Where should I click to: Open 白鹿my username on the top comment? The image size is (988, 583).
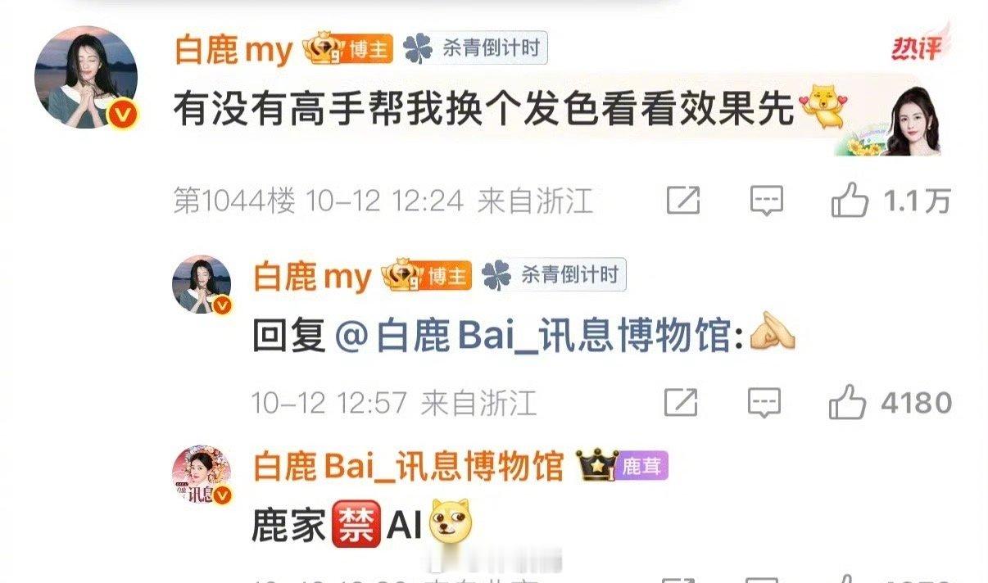[x=233, y=49]
